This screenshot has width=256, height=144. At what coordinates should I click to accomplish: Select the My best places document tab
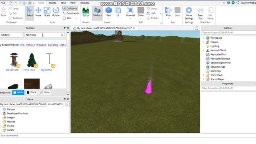click(104, 28)
